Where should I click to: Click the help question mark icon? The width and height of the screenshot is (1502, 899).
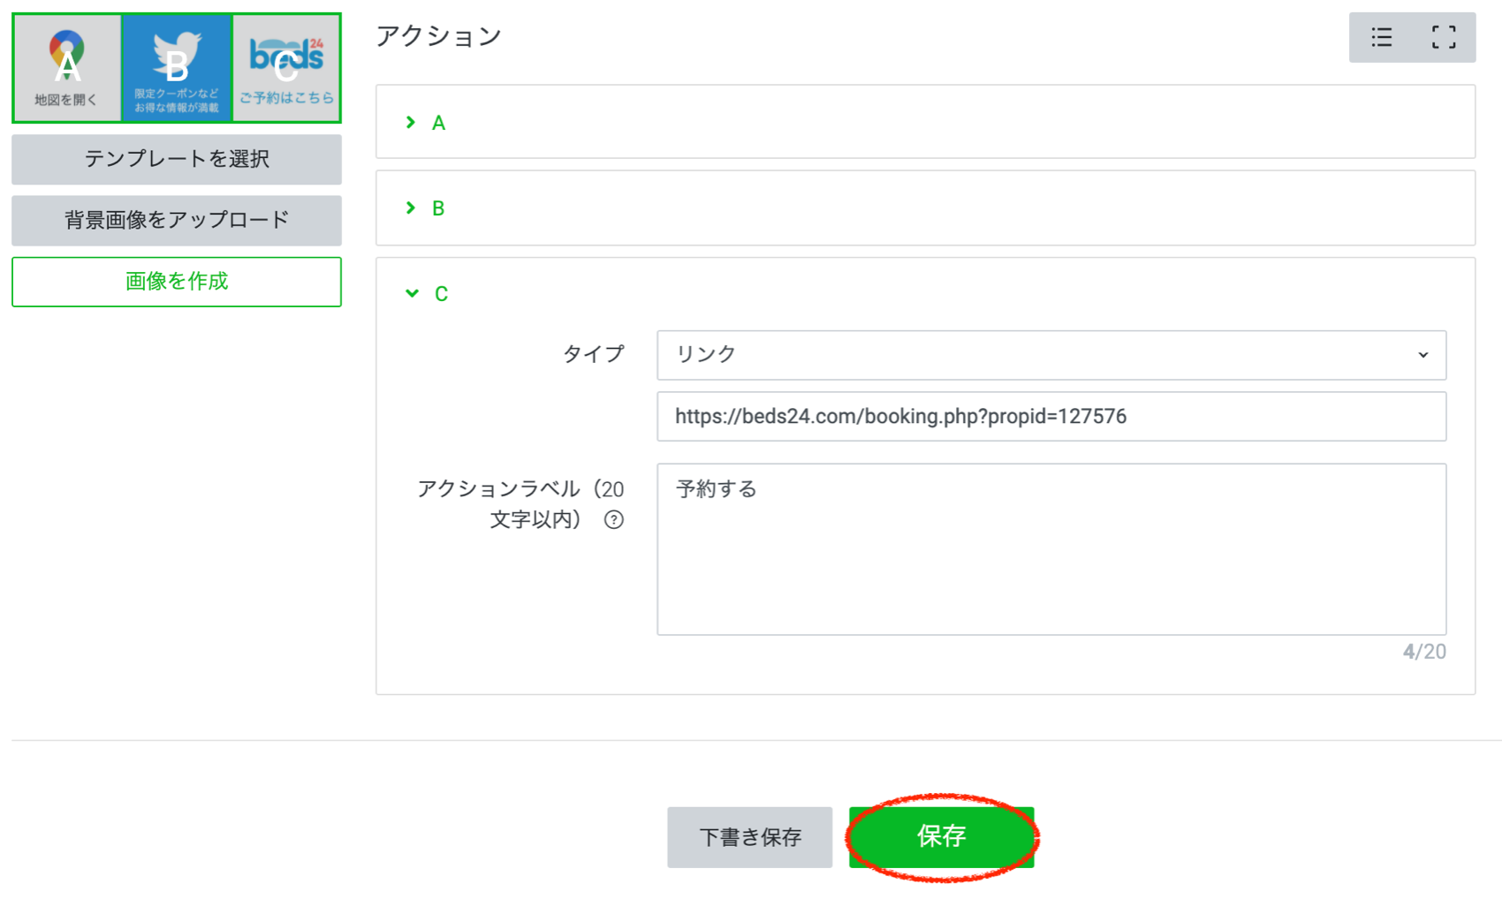pyautogui.click(x=613, y=520)
